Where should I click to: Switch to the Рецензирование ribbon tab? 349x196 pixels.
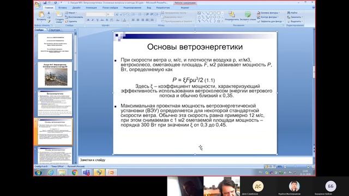(x=132, y=8)
